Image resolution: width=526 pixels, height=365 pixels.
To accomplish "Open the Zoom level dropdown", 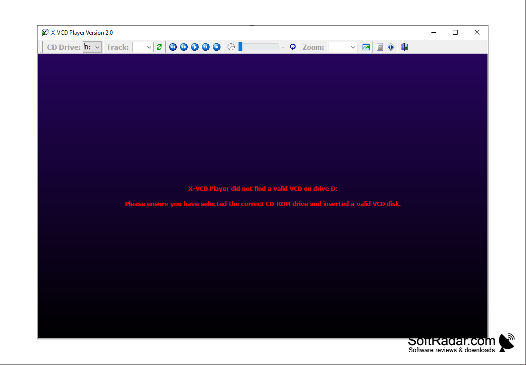I will (343, 47).
